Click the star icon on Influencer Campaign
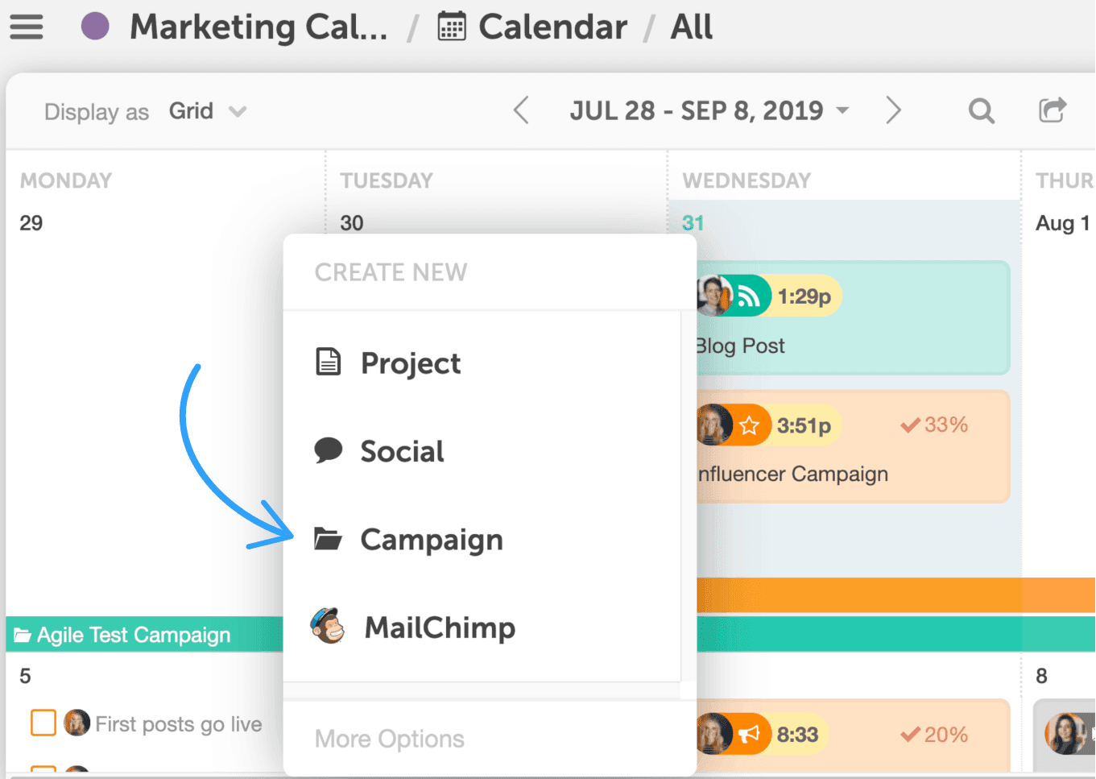This screenshot has width=1096, height=779. pos(750,425)
